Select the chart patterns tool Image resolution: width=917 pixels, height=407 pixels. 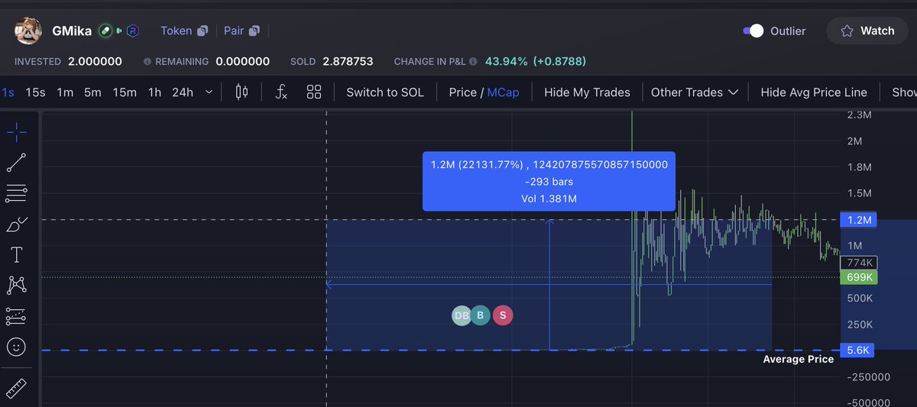click(17, 285)
